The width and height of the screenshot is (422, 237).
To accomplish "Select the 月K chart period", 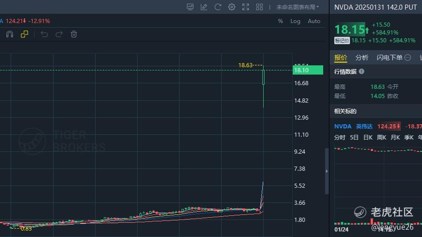I will (x=395, y=138).
